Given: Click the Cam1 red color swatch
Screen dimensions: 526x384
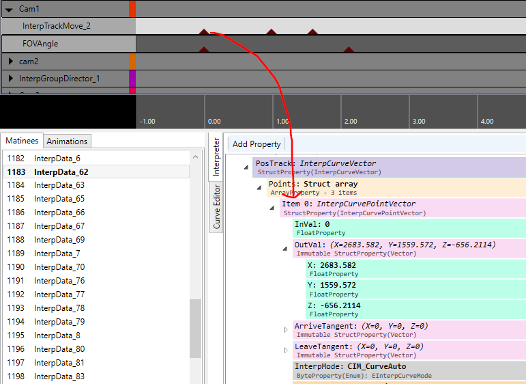Looking at the screenshot, I should [x=132, y=9].
